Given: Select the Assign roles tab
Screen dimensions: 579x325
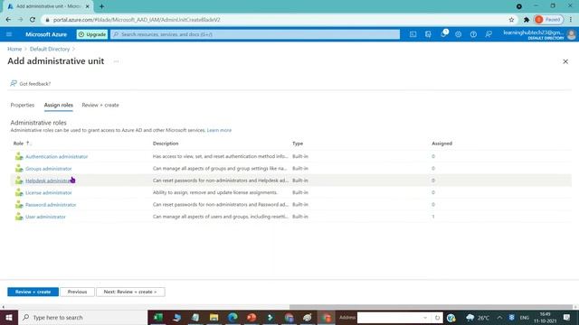Looking at the screenshot, I should 58,105.
